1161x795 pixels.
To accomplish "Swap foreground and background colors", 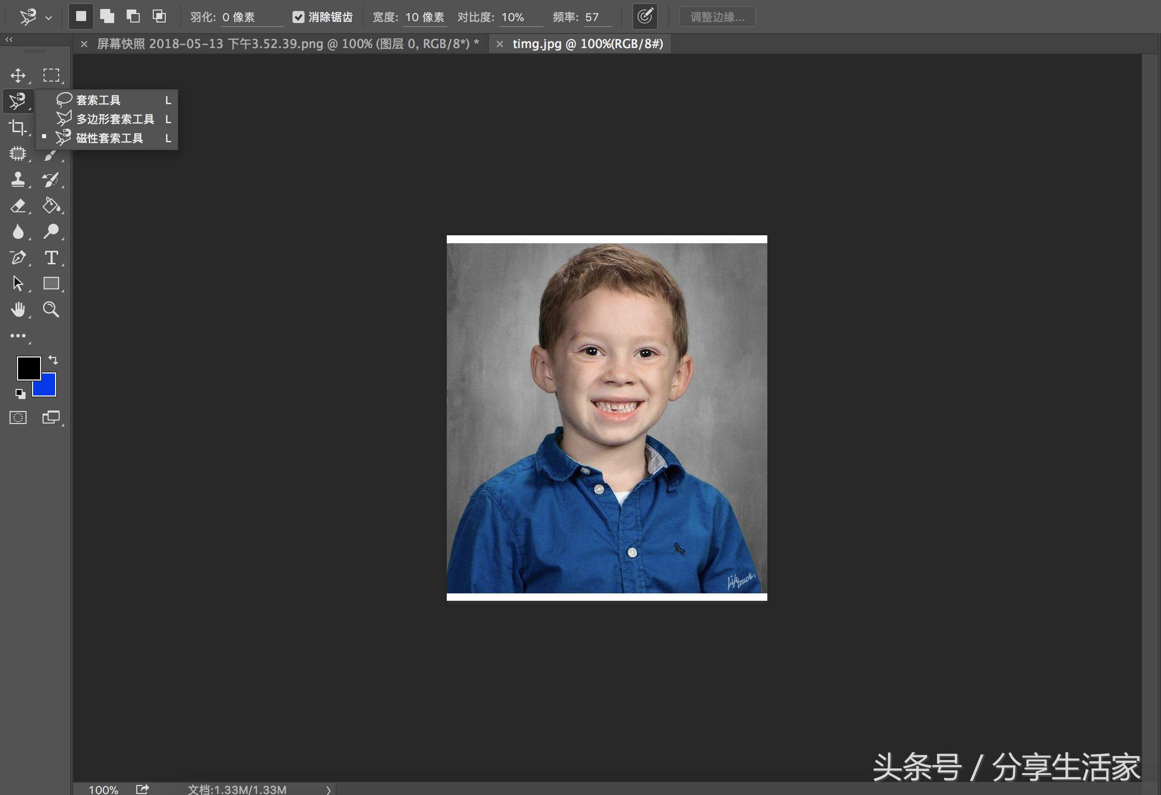I will [x=53, y=359].
